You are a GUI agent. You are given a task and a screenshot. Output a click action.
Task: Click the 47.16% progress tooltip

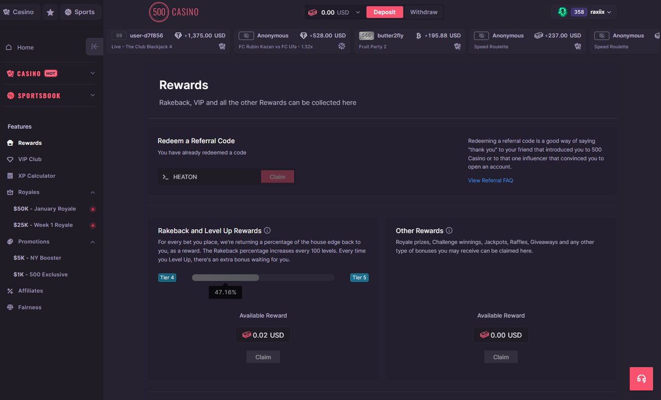point(225,292)
